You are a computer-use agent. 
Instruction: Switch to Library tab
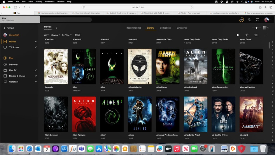[150, 28]
